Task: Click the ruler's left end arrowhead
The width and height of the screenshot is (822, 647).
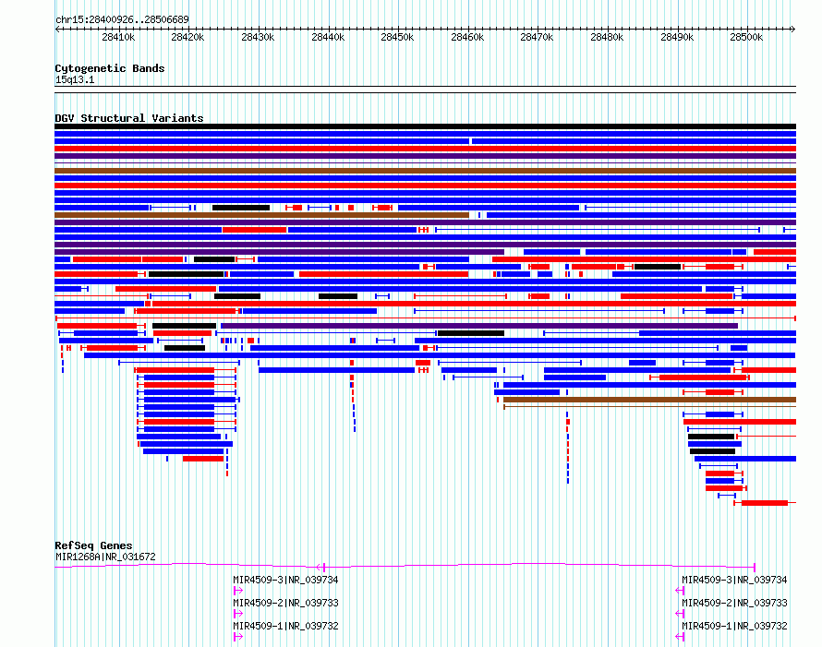Action: pyautogui.click(x=57, y=29)
